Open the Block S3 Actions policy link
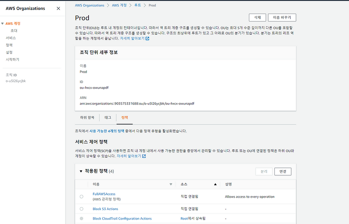The image size is (349, 224). pyautogui.click(x=105, y=209)
